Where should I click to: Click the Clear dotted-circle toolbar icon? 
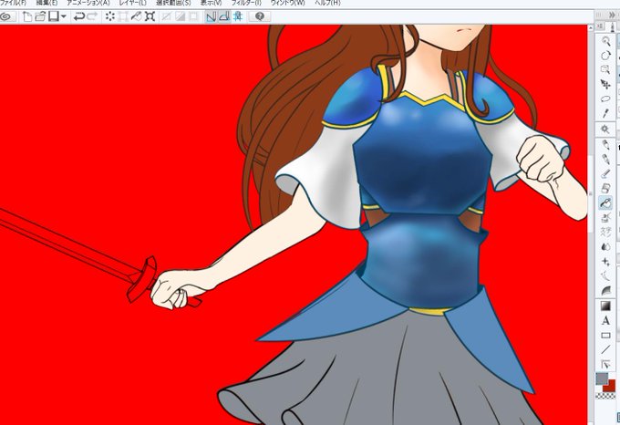point(110,16)
